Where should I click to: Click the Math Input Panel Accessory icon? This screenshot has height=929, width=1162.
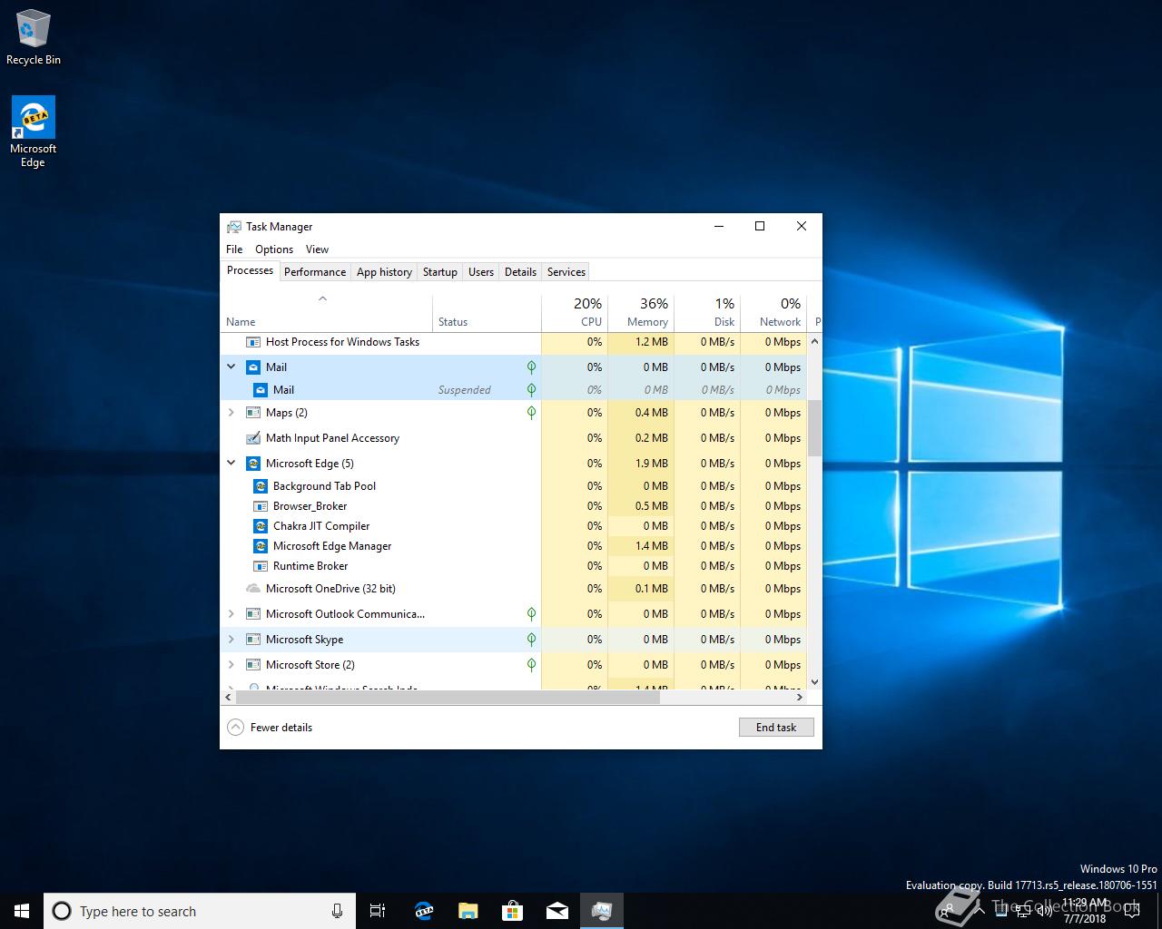coord(253,438)
